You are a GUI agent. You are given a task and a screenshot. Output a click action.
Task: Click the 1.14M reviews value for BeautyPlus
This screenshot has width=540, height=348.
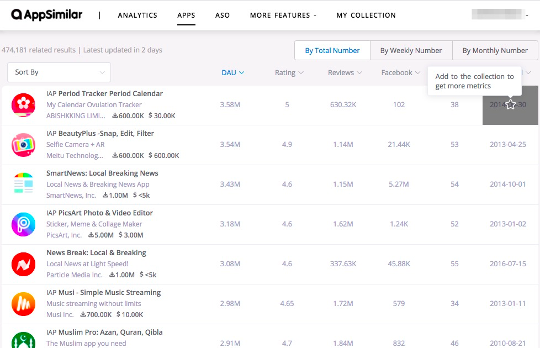coord(343,145)
